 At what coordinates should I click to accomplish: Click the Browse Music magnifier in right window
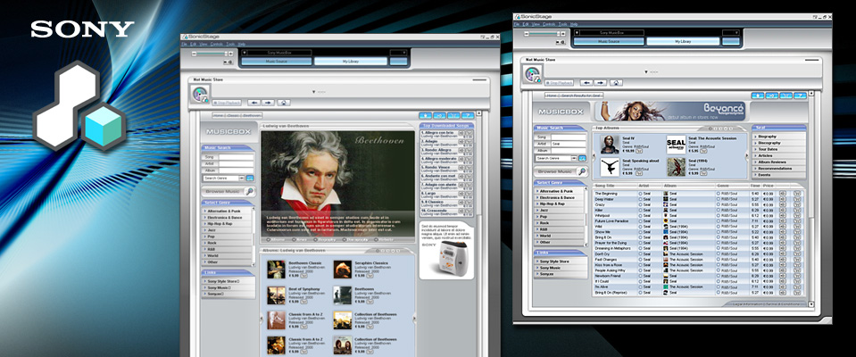point(581,170)
